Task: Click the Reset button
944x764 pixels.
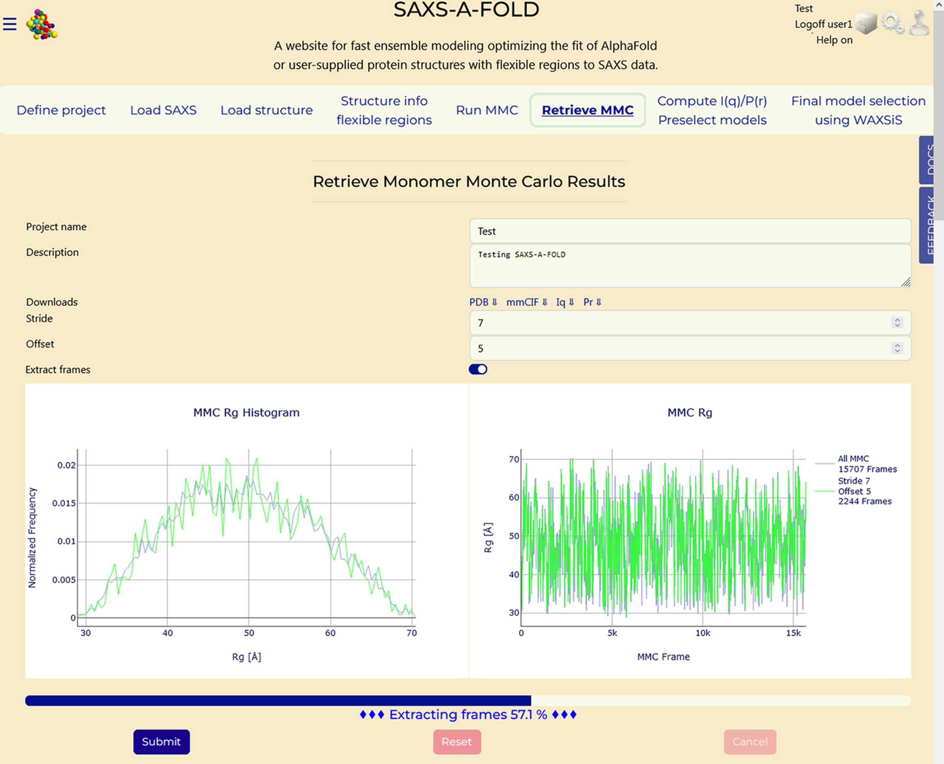Action: click(457, 742)
